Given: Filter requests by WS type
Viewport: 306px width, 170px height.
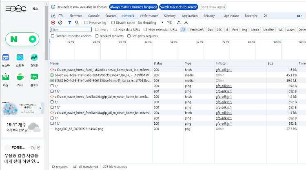Looking at the screenshot, I should 280,30.
